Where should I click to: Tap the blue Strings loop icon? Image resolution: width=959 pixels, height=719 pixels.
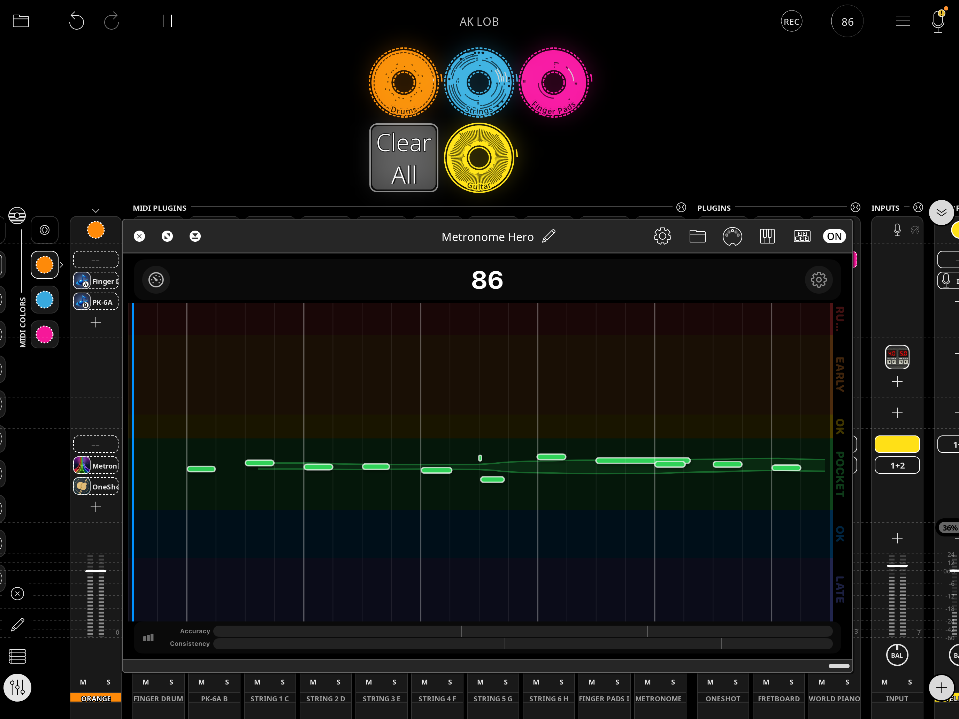coord(479,82)
